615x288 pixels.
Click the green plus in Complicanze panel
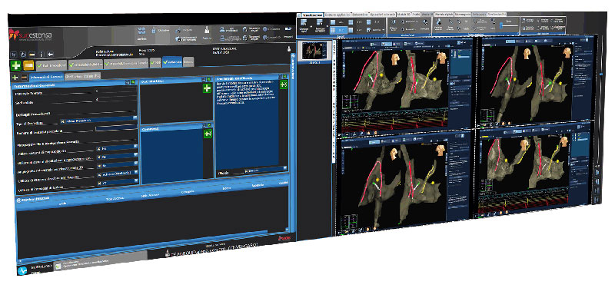click(x=207, y=88)
